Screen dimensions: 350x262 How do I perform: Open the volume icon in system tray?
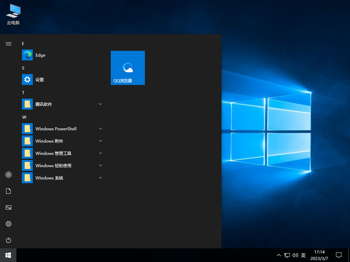(295, 255)
